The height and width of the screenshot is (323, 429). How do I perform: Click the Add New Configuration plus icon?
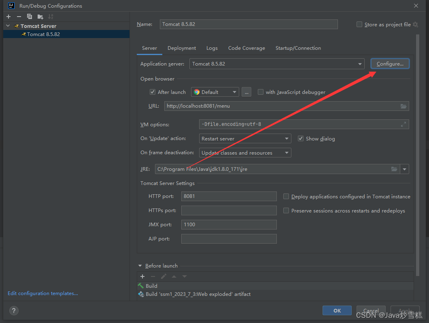click(x=8, y=17)
